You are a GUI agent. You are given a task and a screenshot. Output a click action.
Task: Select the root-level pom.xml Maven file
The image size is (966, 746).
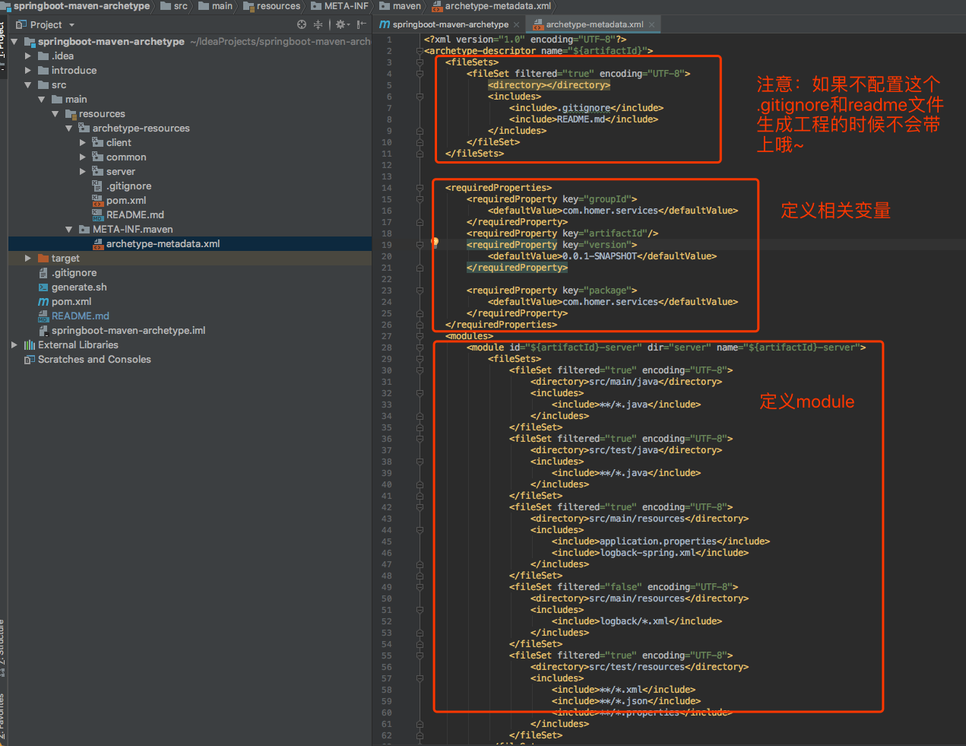coord(65,302)
